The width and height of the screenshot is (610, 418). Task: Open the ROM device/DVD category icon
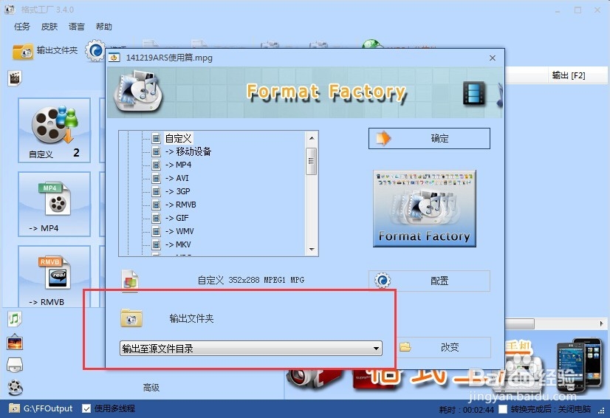[x=15, y=365]
